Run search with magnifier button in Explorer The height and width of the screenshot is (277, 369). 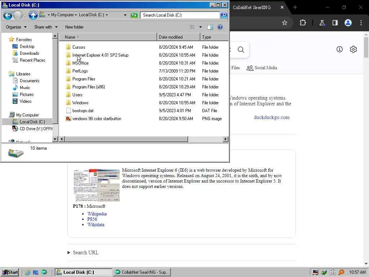coord(224,15)
